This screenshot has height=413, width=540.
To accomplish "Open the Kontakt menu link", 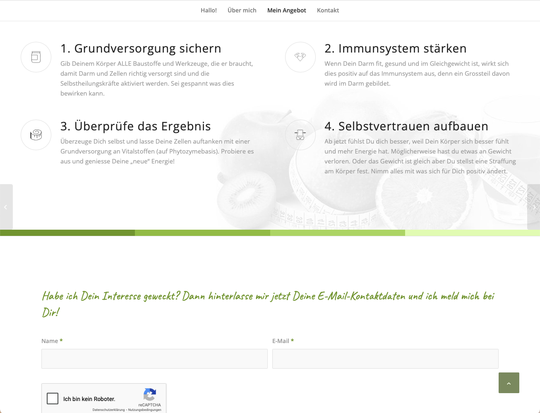I will (x=328, y=10).
